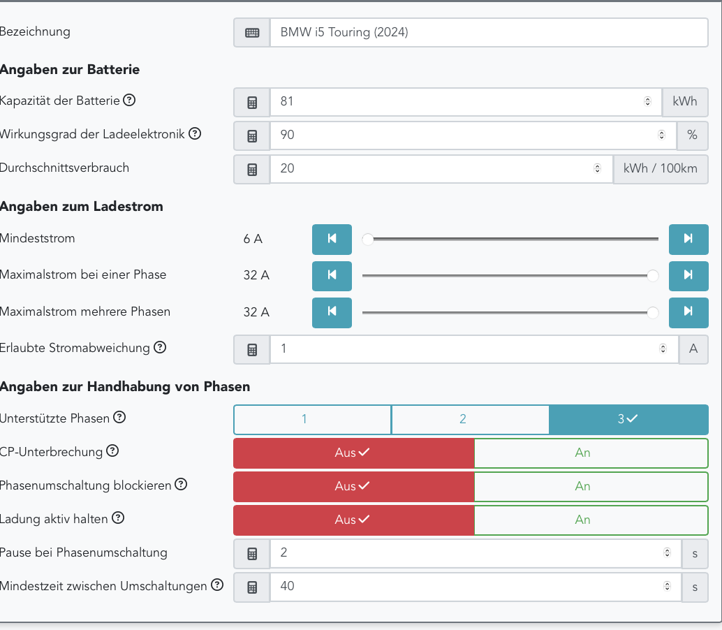Image resolution: width=722 pixels, height=630 pixels.
Task: Click the Maximalstrom mehrere Phasen slider handle
Action: click(653, 312)
